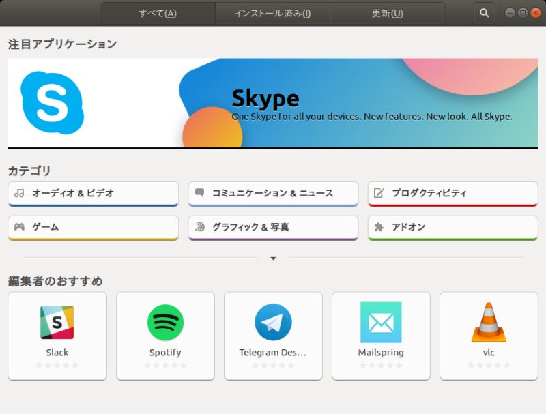
Task: Click the Mailspring envelope icon
Action: click(381, 322)
